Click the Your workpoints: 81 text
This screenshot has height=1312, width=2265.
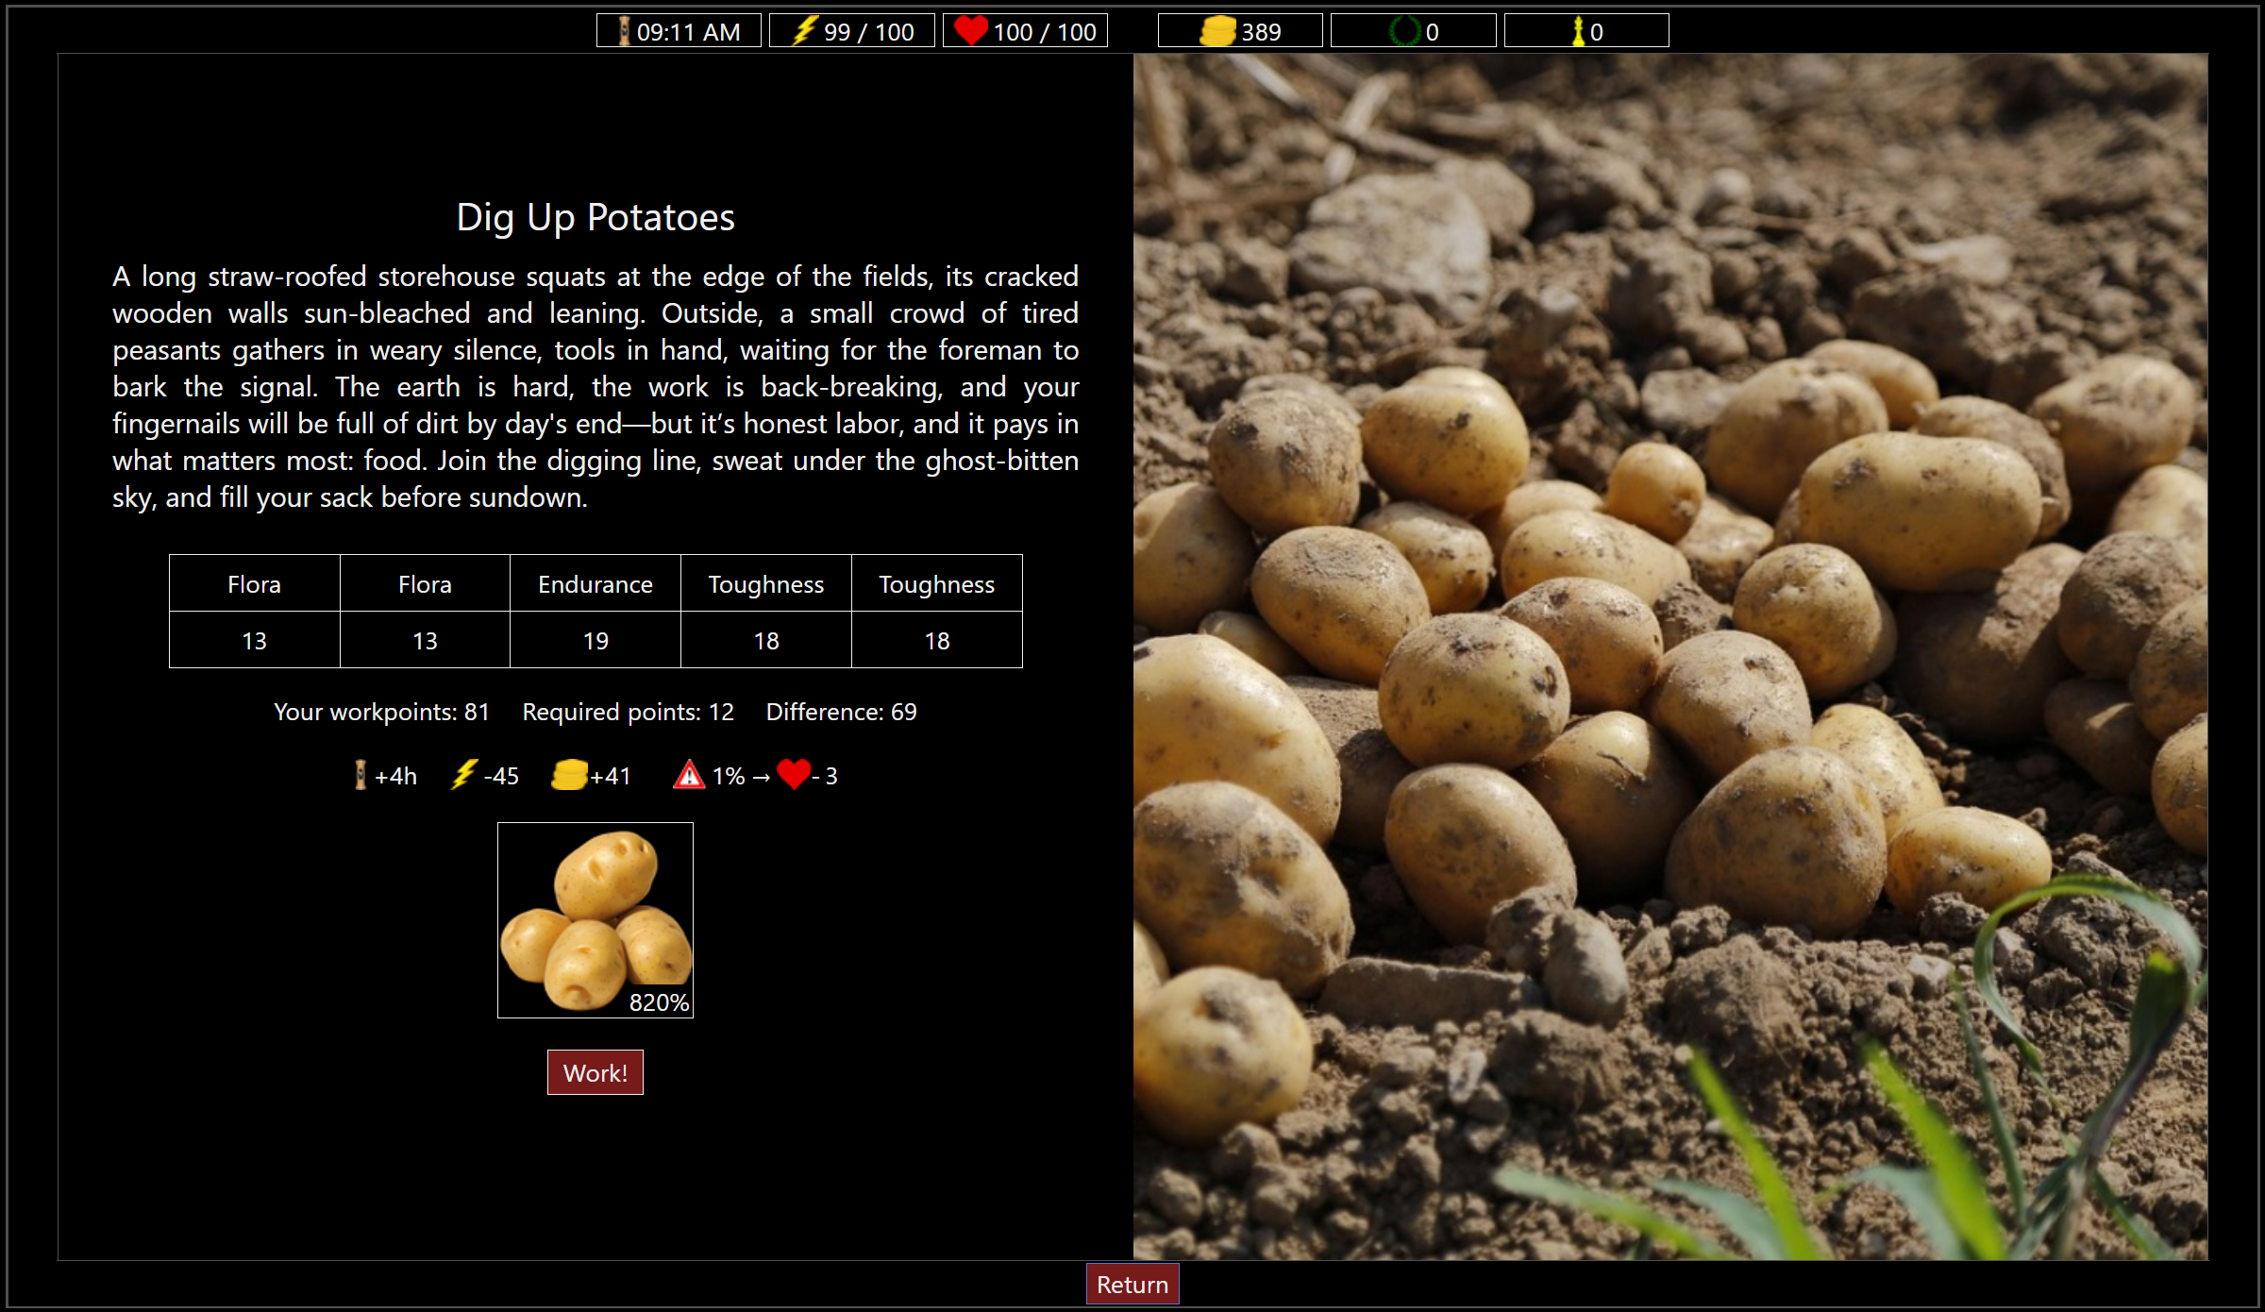point(381,712)
